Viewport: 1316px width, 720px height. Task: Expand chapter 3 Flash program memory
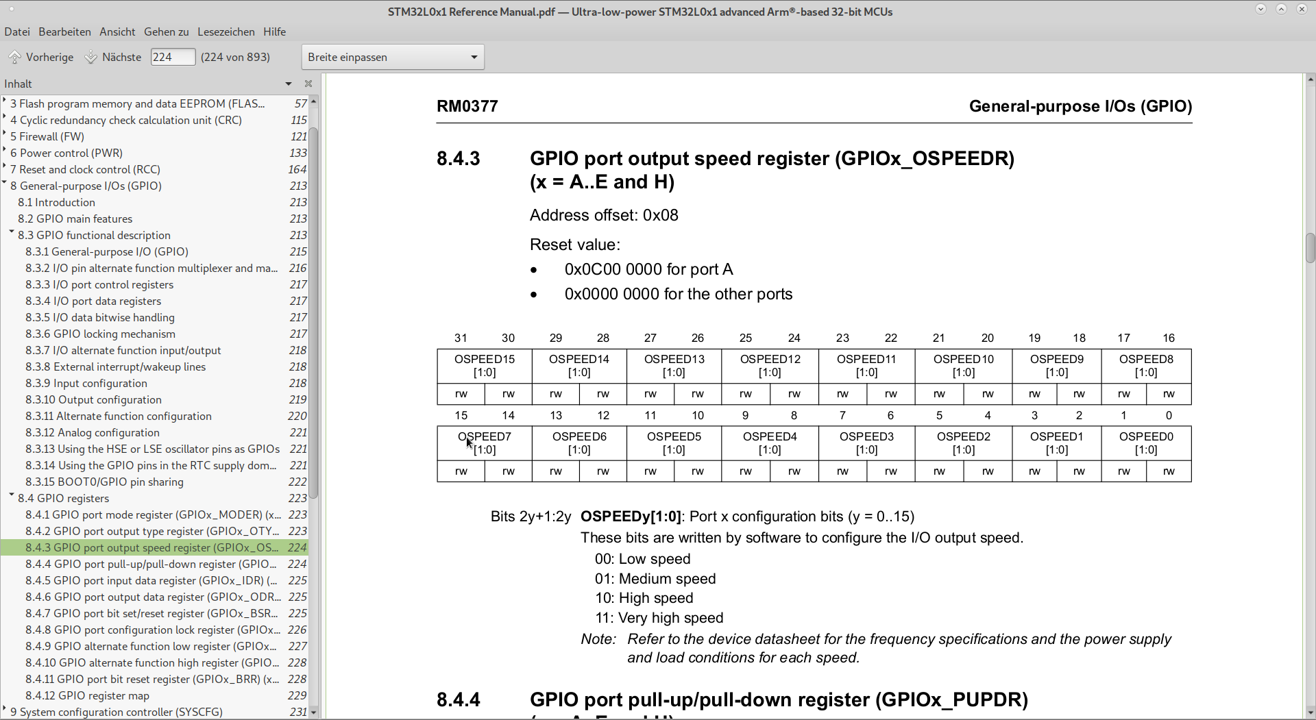[x=5, y=100]
